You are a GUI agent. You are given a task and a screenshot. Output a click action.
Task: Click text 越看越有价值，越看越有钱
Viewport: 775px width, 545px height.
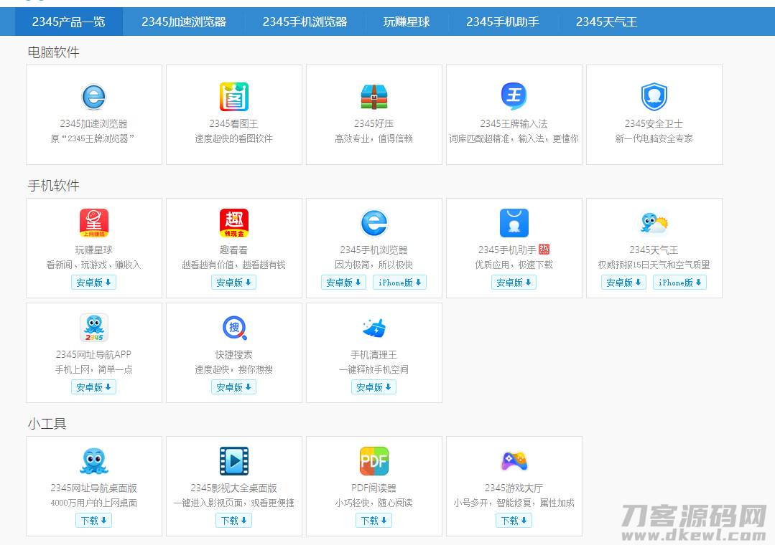coord(233,265)
